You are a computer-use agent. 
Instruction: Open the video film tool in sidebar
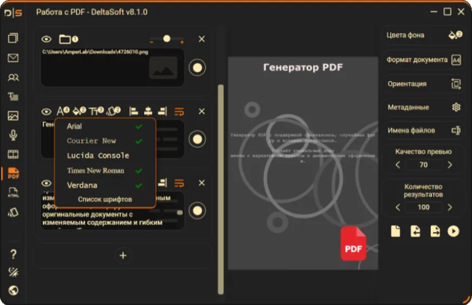coord(13,154)
